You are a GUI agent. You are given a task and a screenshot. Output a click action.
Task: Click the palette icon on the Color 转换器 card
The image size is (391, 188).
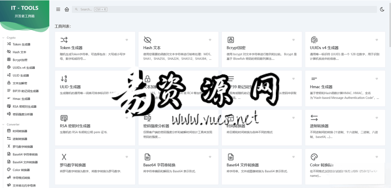(x=314, y=157)
